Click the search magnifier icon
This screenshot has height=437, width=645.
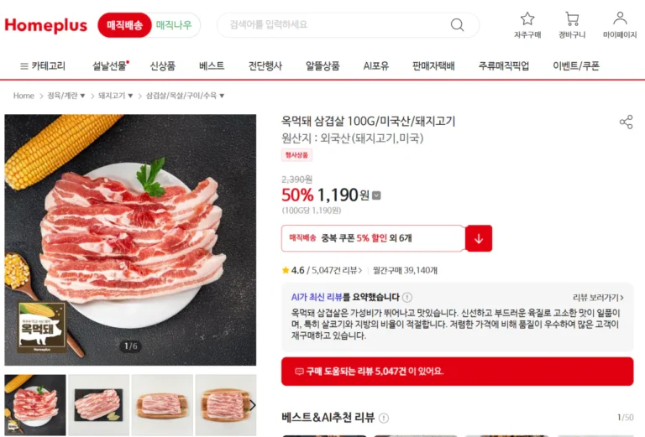pyautogui.click(x=457, y=24)
